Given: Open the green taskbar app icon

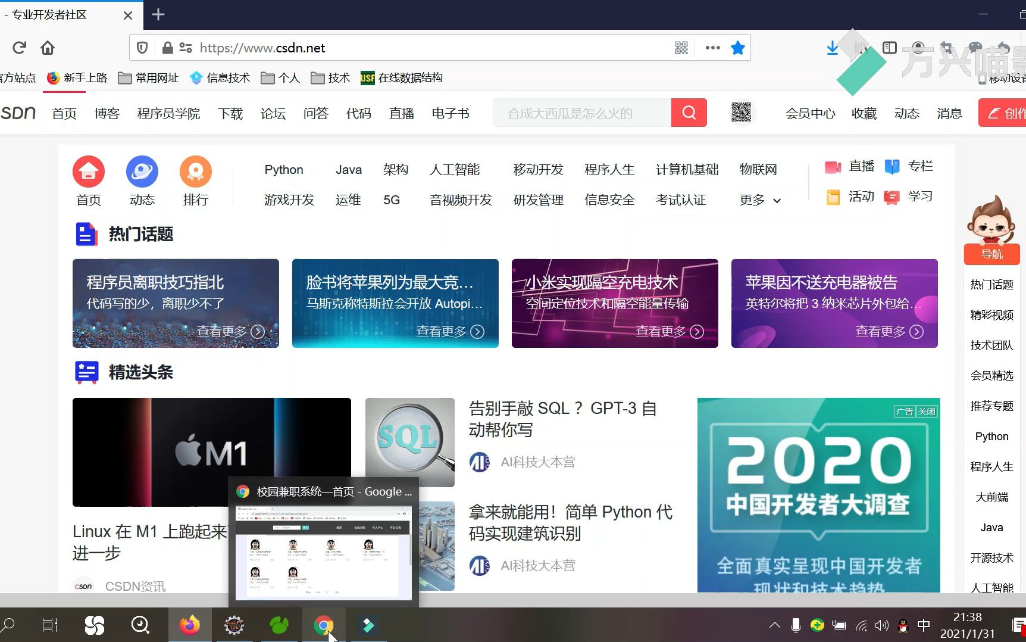Looking at the screenshot, I should point(279,625).
